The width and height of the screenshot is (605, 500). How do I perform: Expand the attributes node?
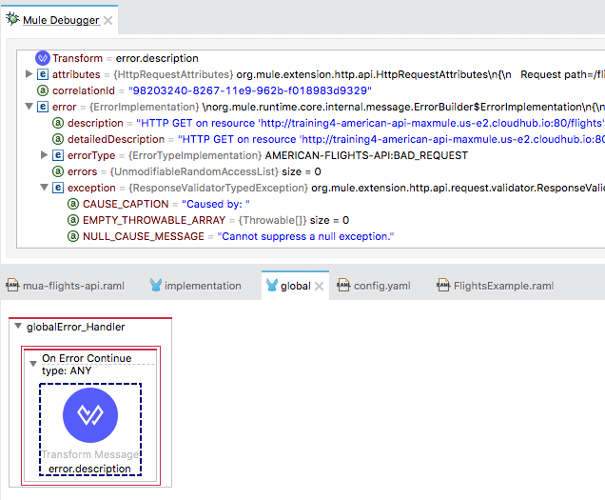click(29, 73)
